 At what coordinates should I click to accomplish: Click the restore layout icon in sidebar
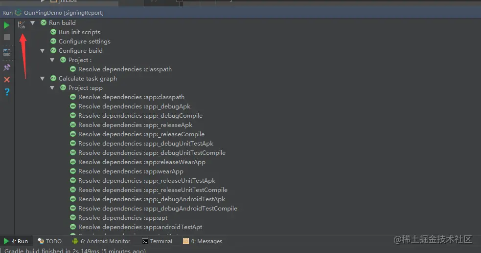tap(7, 52)
